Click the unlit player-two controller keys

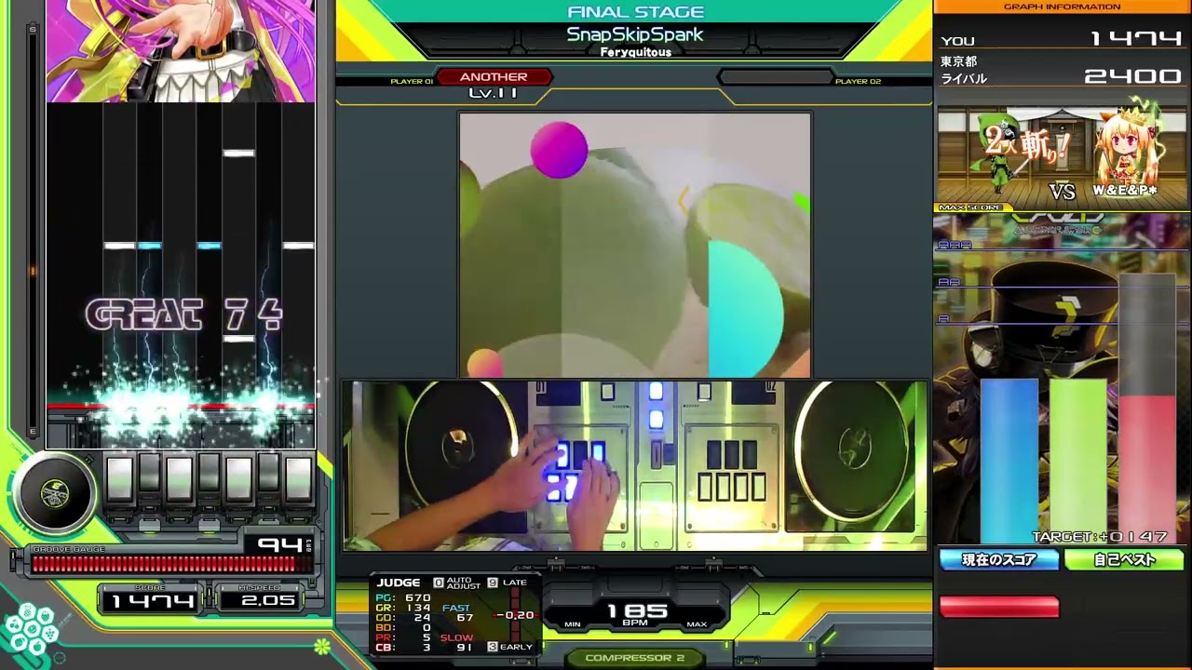click(x=733, y=470)
